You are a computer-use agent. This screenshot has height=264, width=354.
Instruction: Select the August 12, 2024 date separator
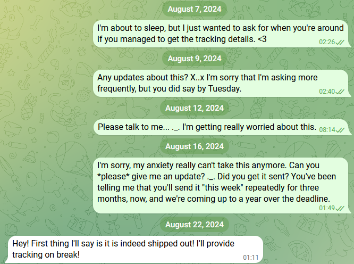pos(194,108)
